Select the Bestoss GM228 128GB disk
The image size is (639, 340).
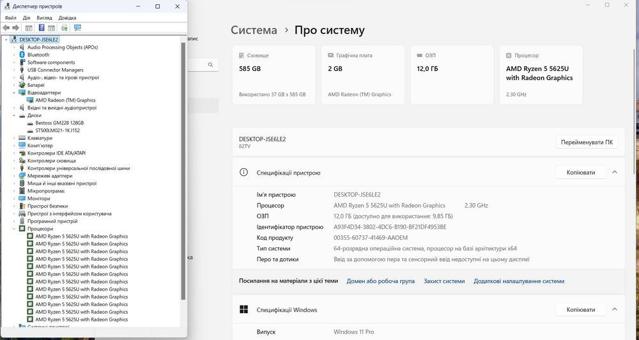click(x=59, y=123)
